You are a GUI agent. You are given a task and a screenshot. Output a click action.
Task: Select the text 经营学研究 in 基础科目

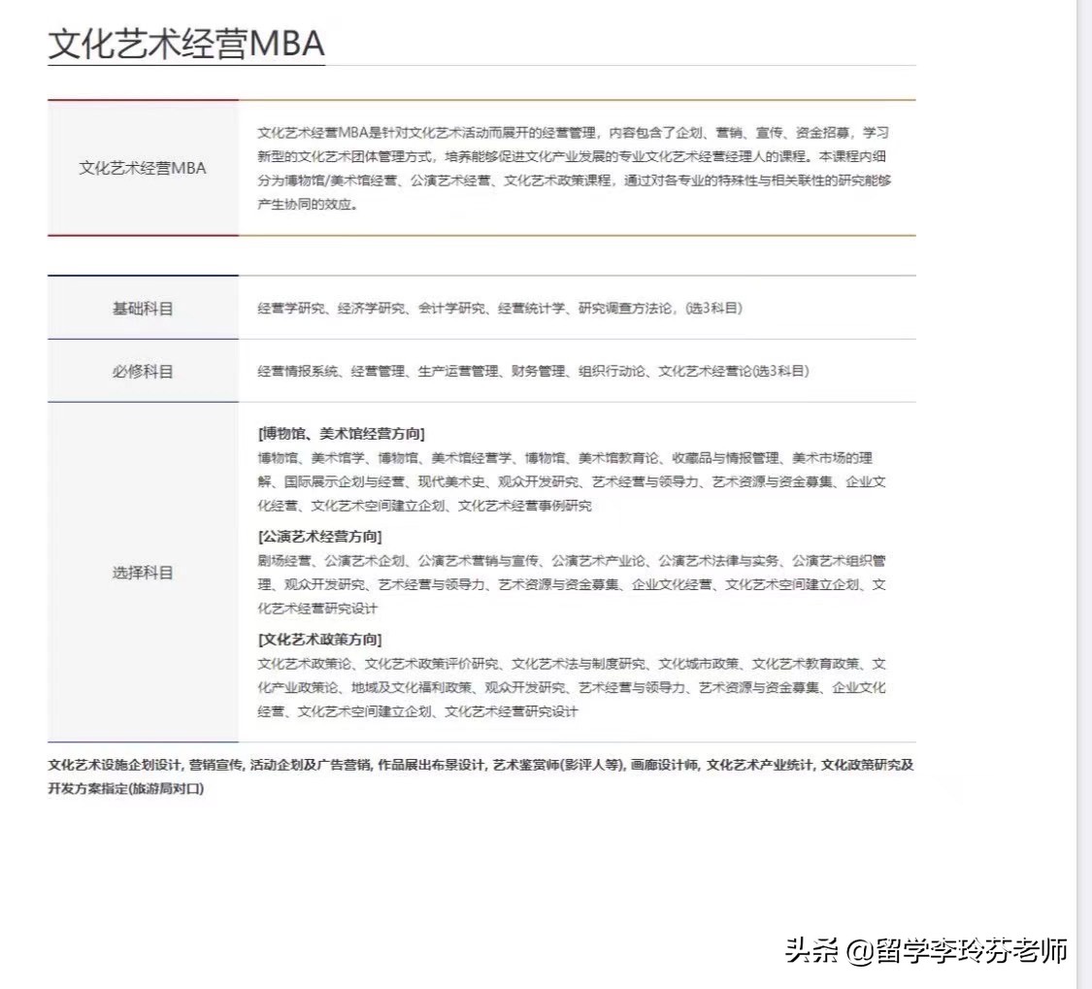coord(288,306)
